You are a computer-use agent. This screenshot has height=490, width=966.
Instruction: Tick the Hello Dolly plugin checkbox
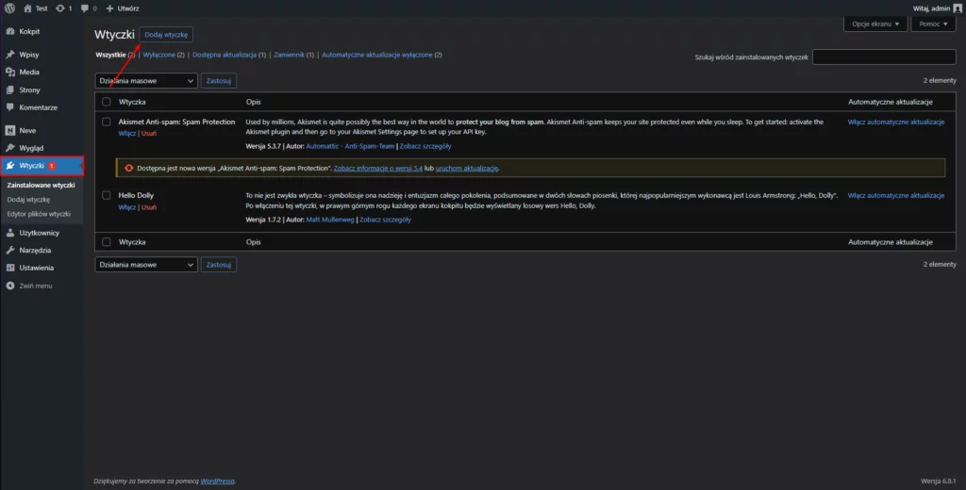107,195
